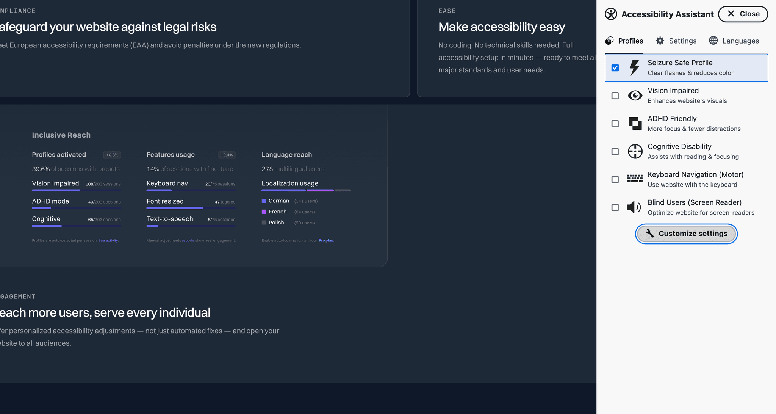Screen dimensions: 776x414
Task: Open the Languages tab
Action: 734,41
